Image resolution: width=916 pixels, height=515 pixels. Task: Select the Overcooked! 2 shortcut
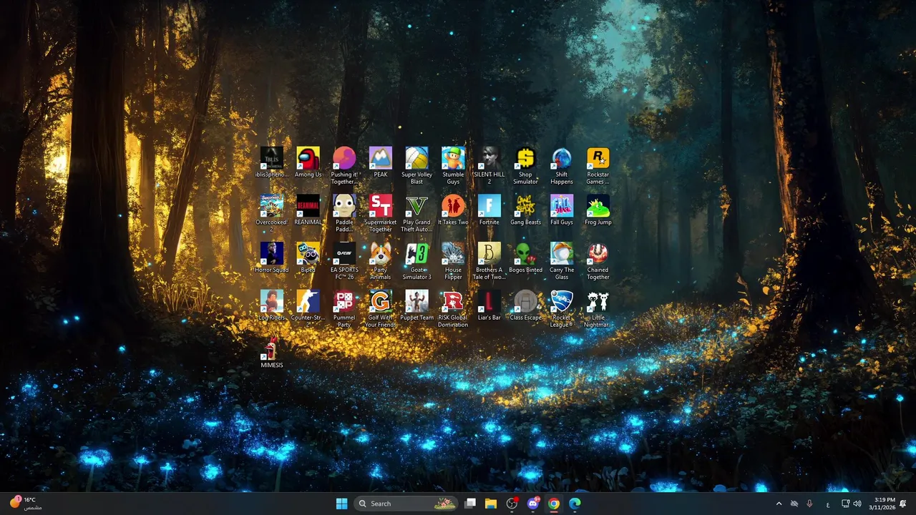pos(272,213)
